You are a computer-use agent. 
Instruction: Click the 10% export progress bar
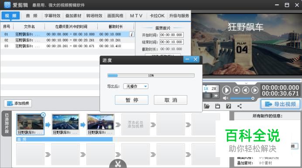tap(151, 75)
